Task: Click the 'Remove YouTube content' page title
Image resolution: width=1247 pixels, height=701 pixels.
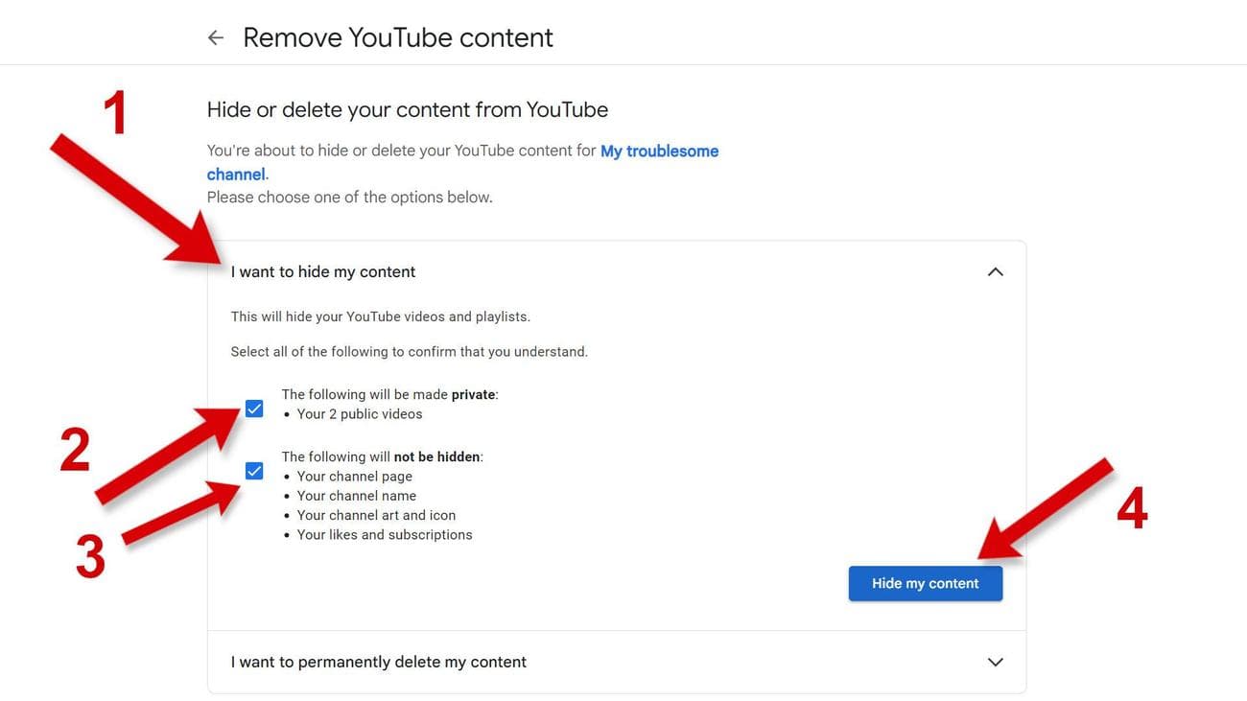Action: 398,36
